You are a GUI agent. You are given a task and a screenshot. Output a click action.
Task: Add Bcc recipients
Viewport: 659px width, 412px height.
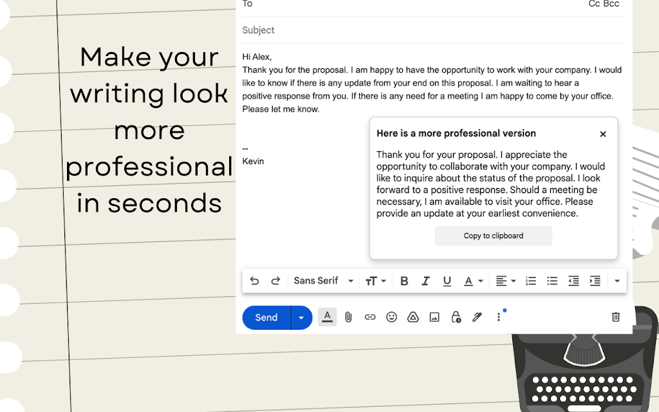[x=611, y=4]
